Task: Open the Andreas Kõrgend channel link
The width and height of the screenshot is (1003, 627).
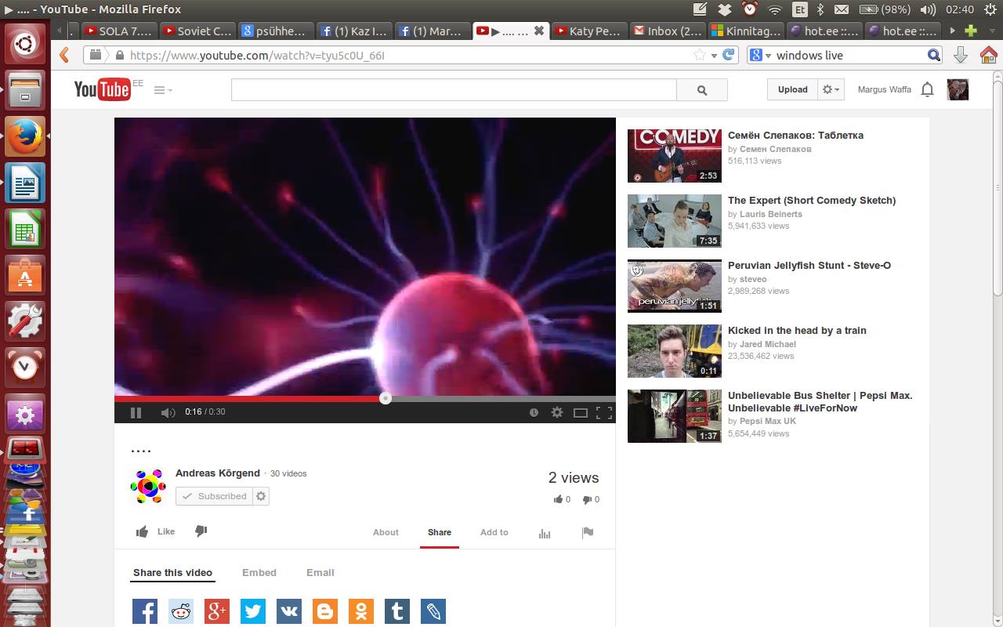Action: click(x=218, y=473)
